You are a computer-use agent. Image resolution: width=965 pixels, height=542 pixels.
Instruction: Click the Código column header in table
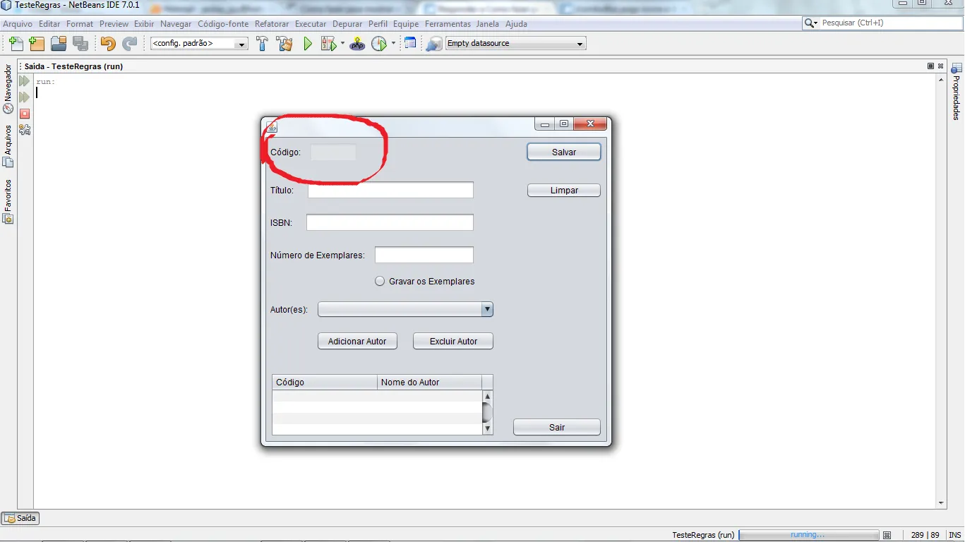[x=325, y=383]
